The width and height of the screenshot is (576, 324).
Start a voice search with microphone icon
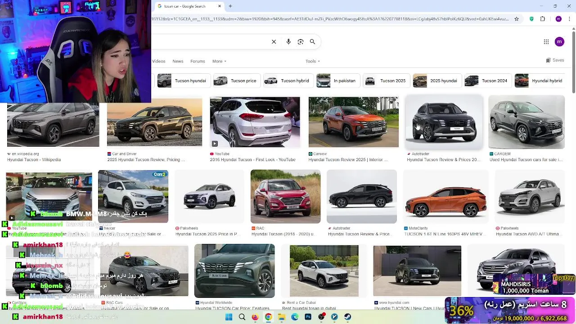288,42
